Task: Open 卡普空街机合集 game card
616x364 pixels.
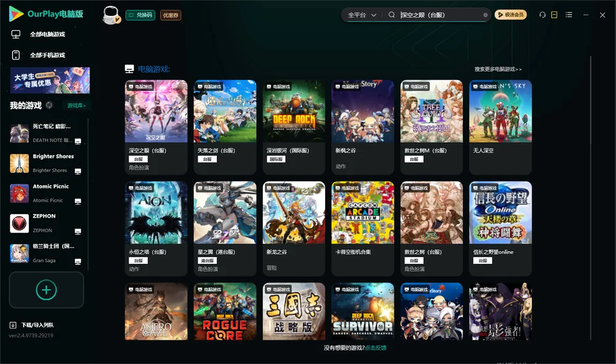Action: (x=363, y=228)
